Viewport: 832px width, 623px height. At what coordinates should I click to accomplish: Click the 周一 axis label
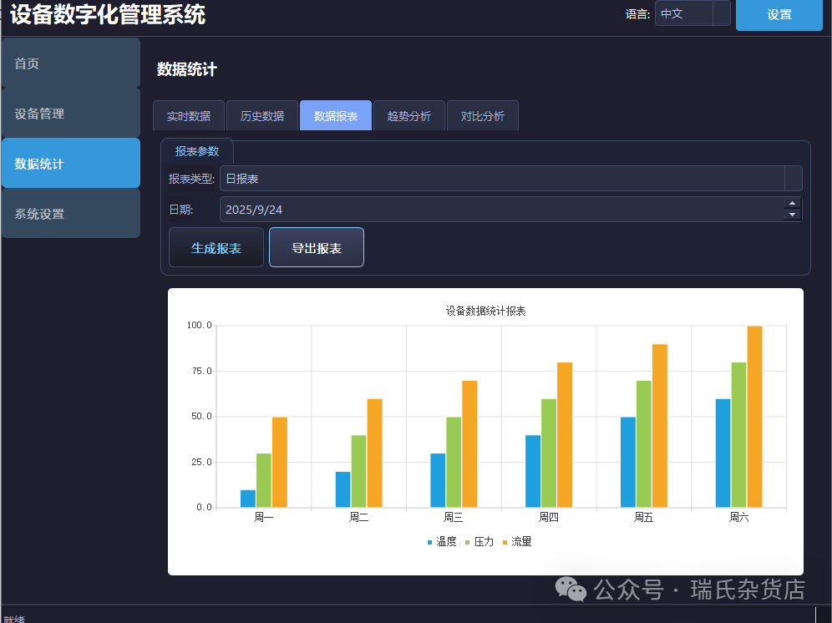pyautogui.click(x=264, y=517)
